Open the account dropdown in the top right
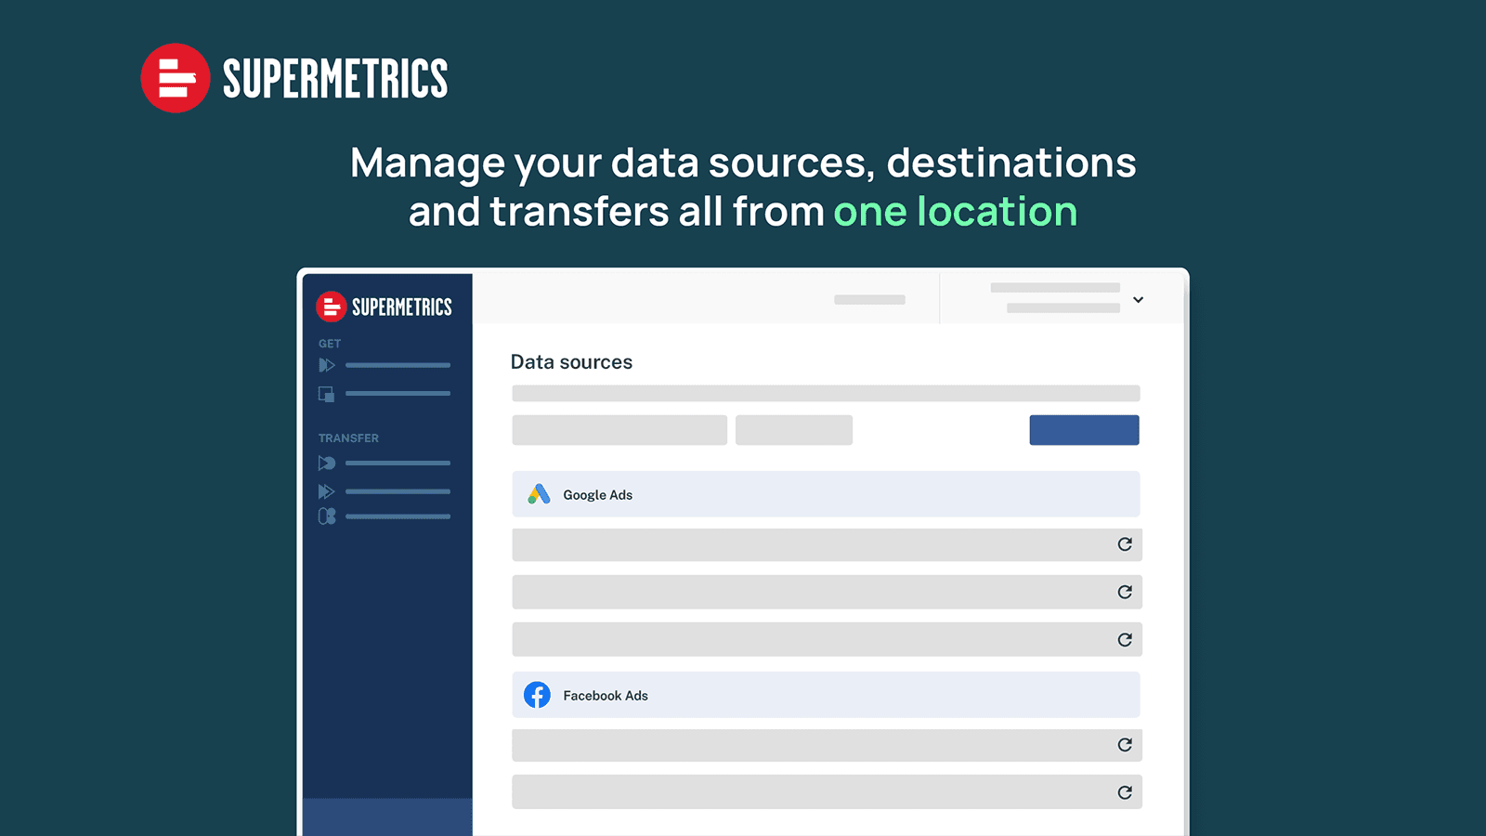This screenshot has width=1486, height=836. tap(1138, 299)
